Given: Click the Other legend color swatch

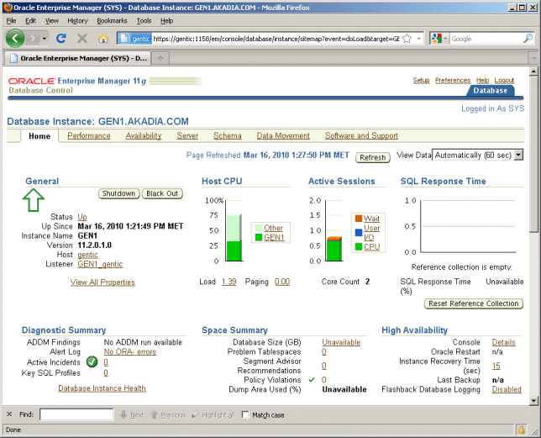Looking at the screenshot, I should (x=259, y=228).
